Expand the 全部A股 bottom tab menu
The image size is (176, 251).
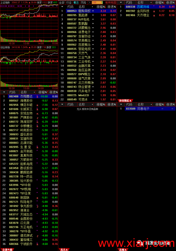pos(7,249)
